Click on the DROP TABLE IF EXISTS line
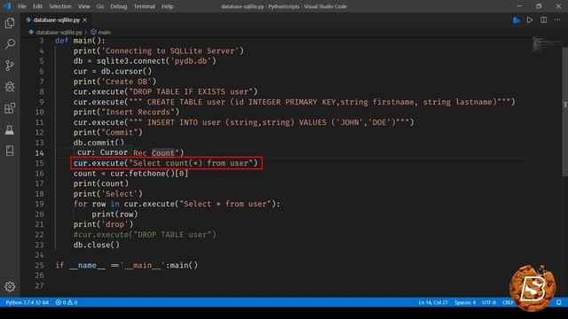Image resolution: width=568 pixels, height=319 pixels. coord(165,91)
